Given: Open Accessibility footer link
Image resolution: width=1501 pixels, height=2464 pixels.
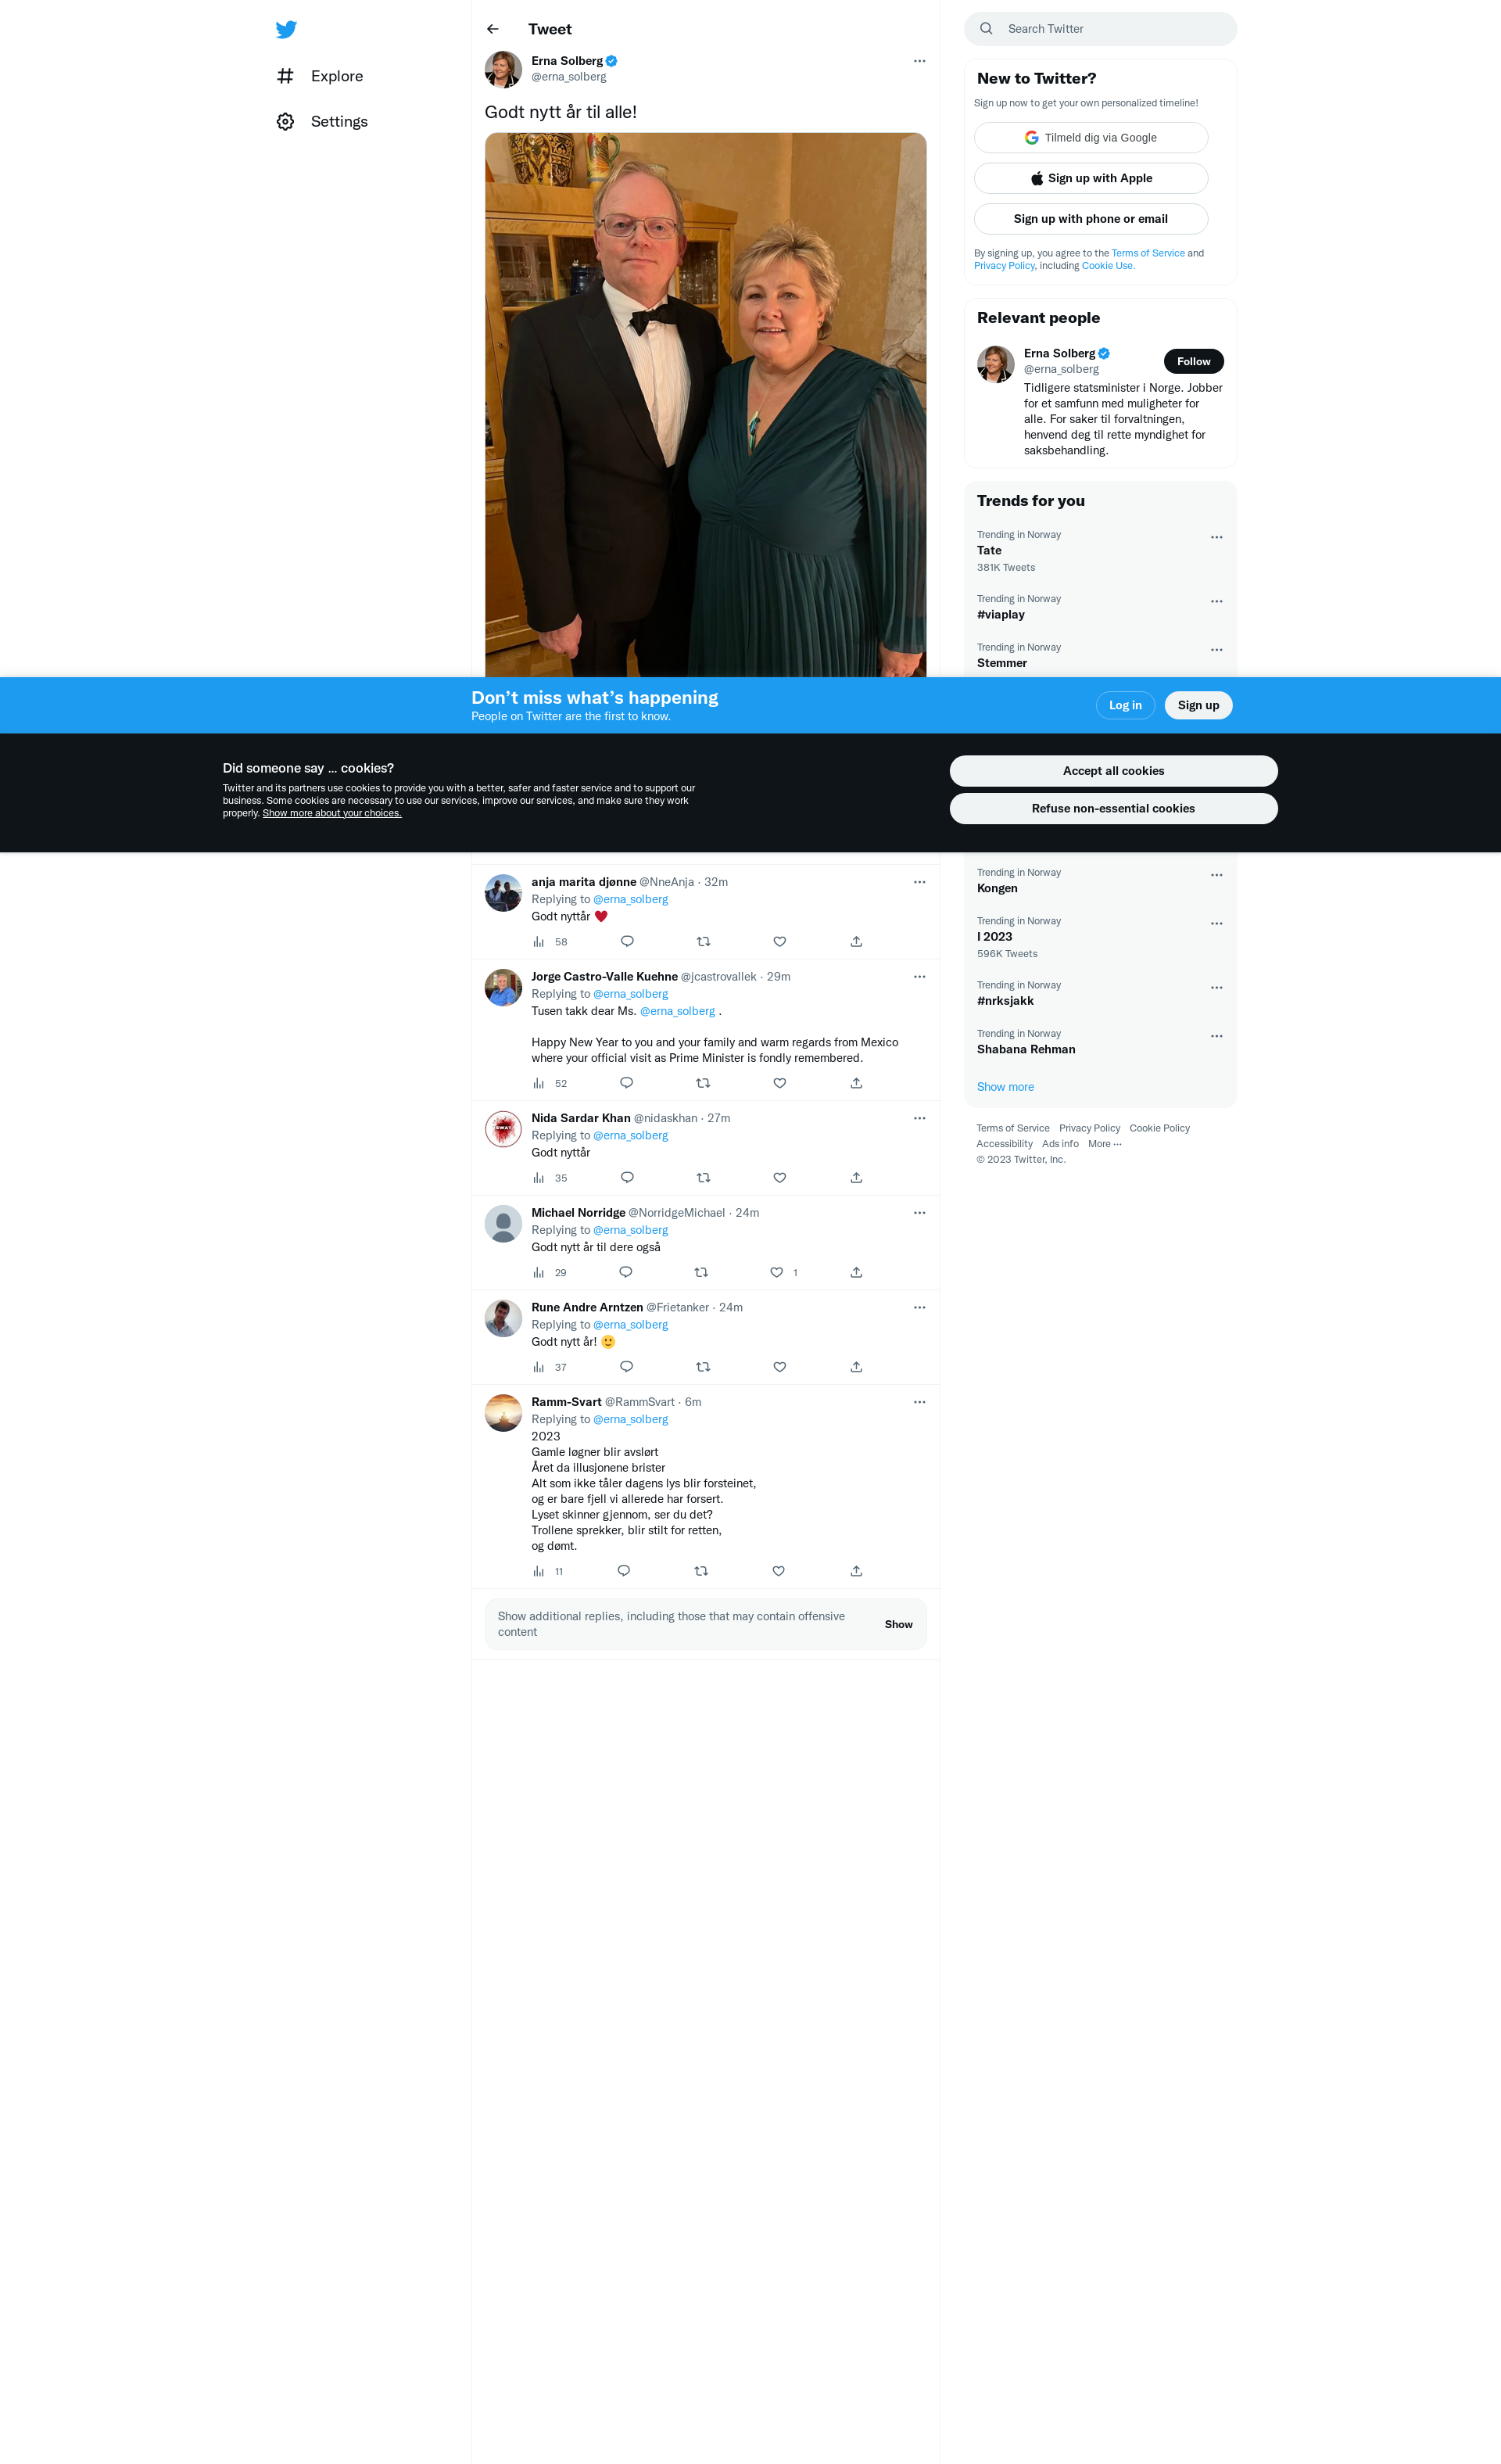Looking at the screenshot, I should [1004, 1144].
